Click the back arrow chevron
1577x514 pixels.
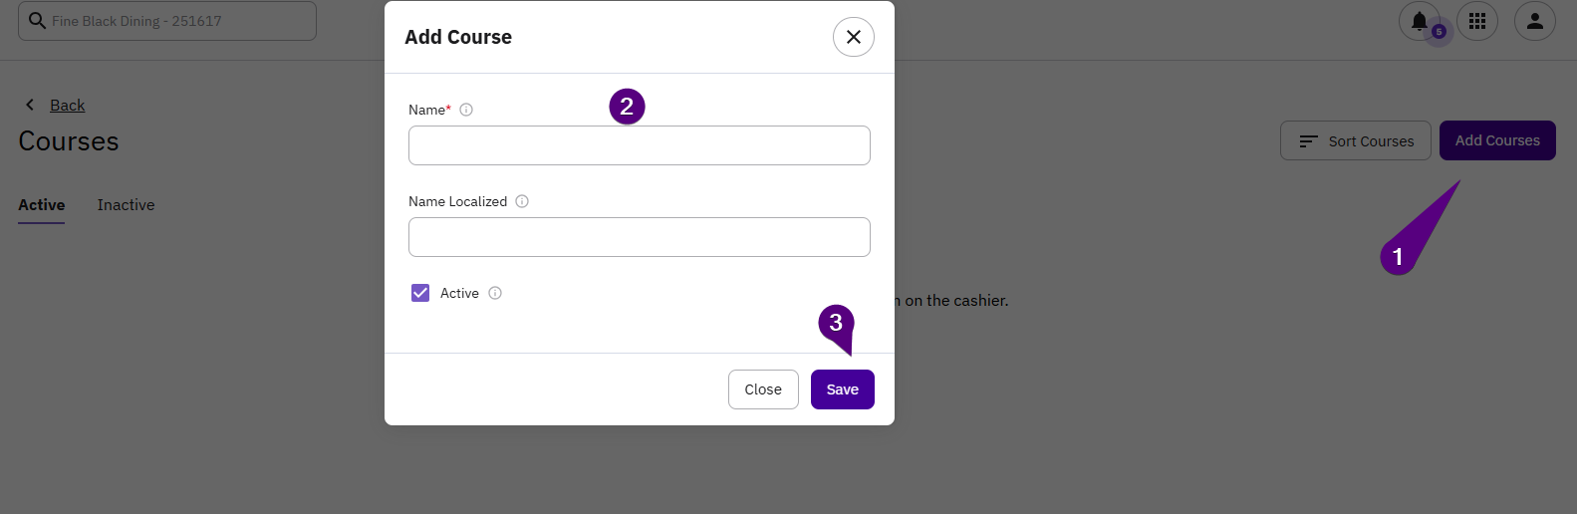pos(30,105)
